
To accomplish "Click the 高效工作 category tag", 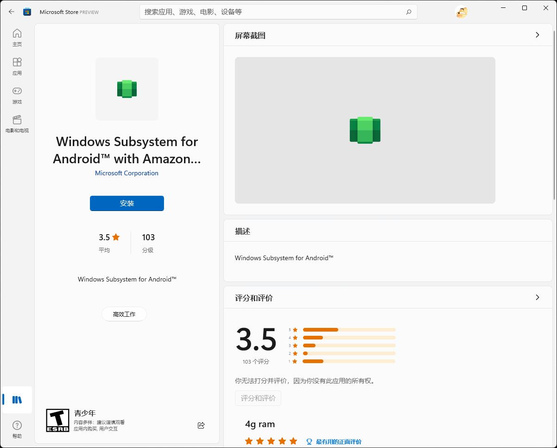I will pyautogui.click(x=124, y=314).
